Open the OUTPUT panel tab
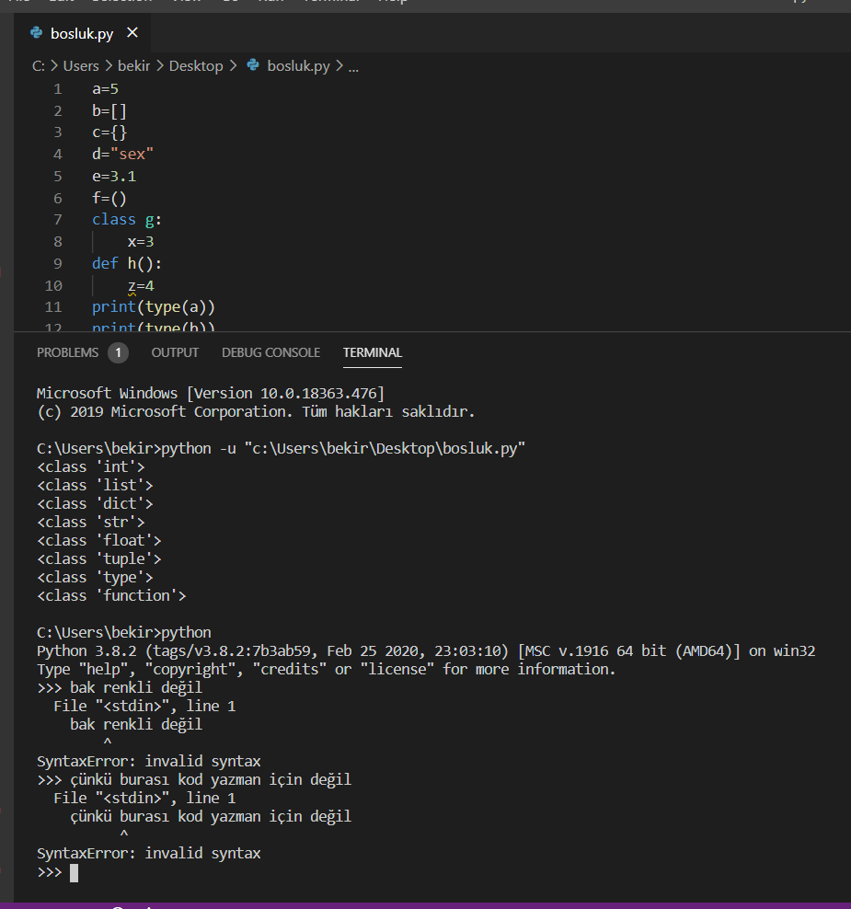 [175, 352]
